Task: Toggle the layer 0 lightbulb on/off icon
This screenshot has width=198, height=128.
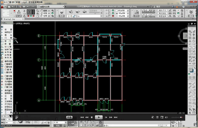Action: click(69, 16)
